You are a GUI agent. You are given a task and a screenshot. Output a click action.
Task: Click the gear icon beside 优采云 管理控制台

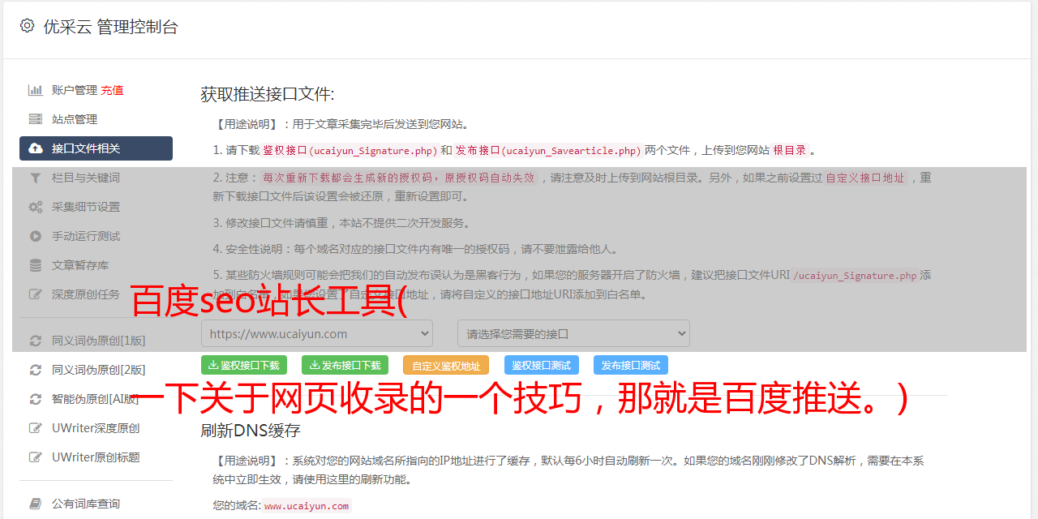tap(27, 26)
